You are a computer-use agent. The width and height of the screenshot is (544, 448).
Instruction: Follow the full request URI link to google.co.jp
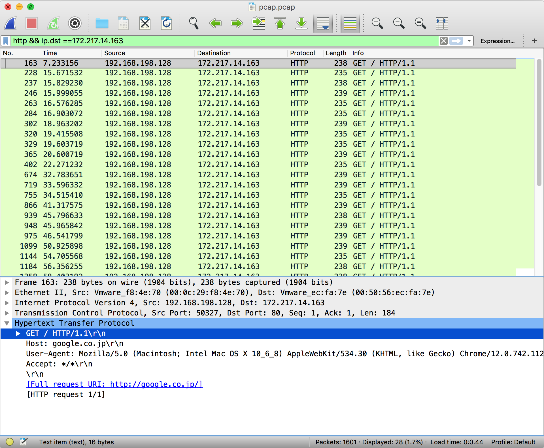[114, 384]
